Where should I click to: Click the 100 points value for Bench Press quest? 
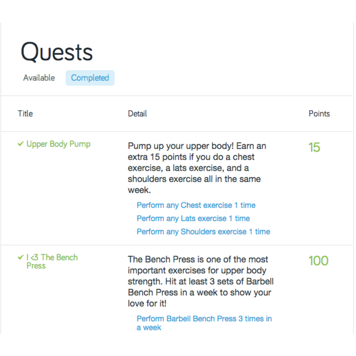(318, 261)
